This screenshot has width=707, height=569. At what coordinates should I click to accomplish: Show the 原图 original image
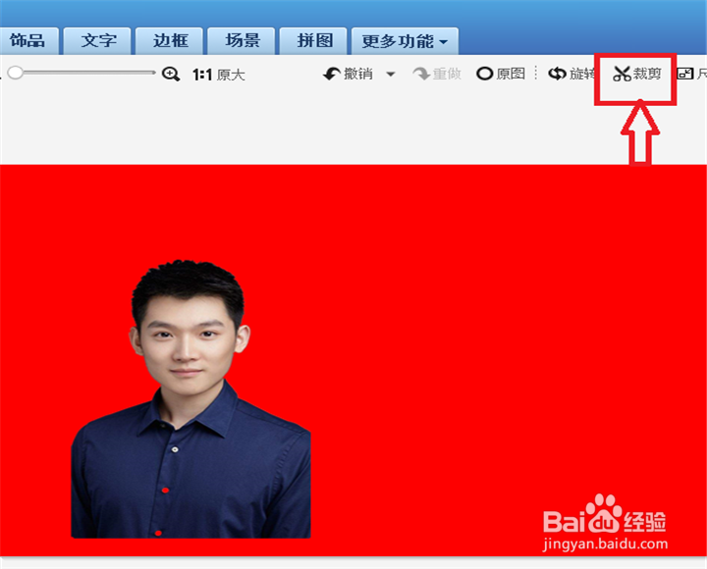click(x=501, y=74)
